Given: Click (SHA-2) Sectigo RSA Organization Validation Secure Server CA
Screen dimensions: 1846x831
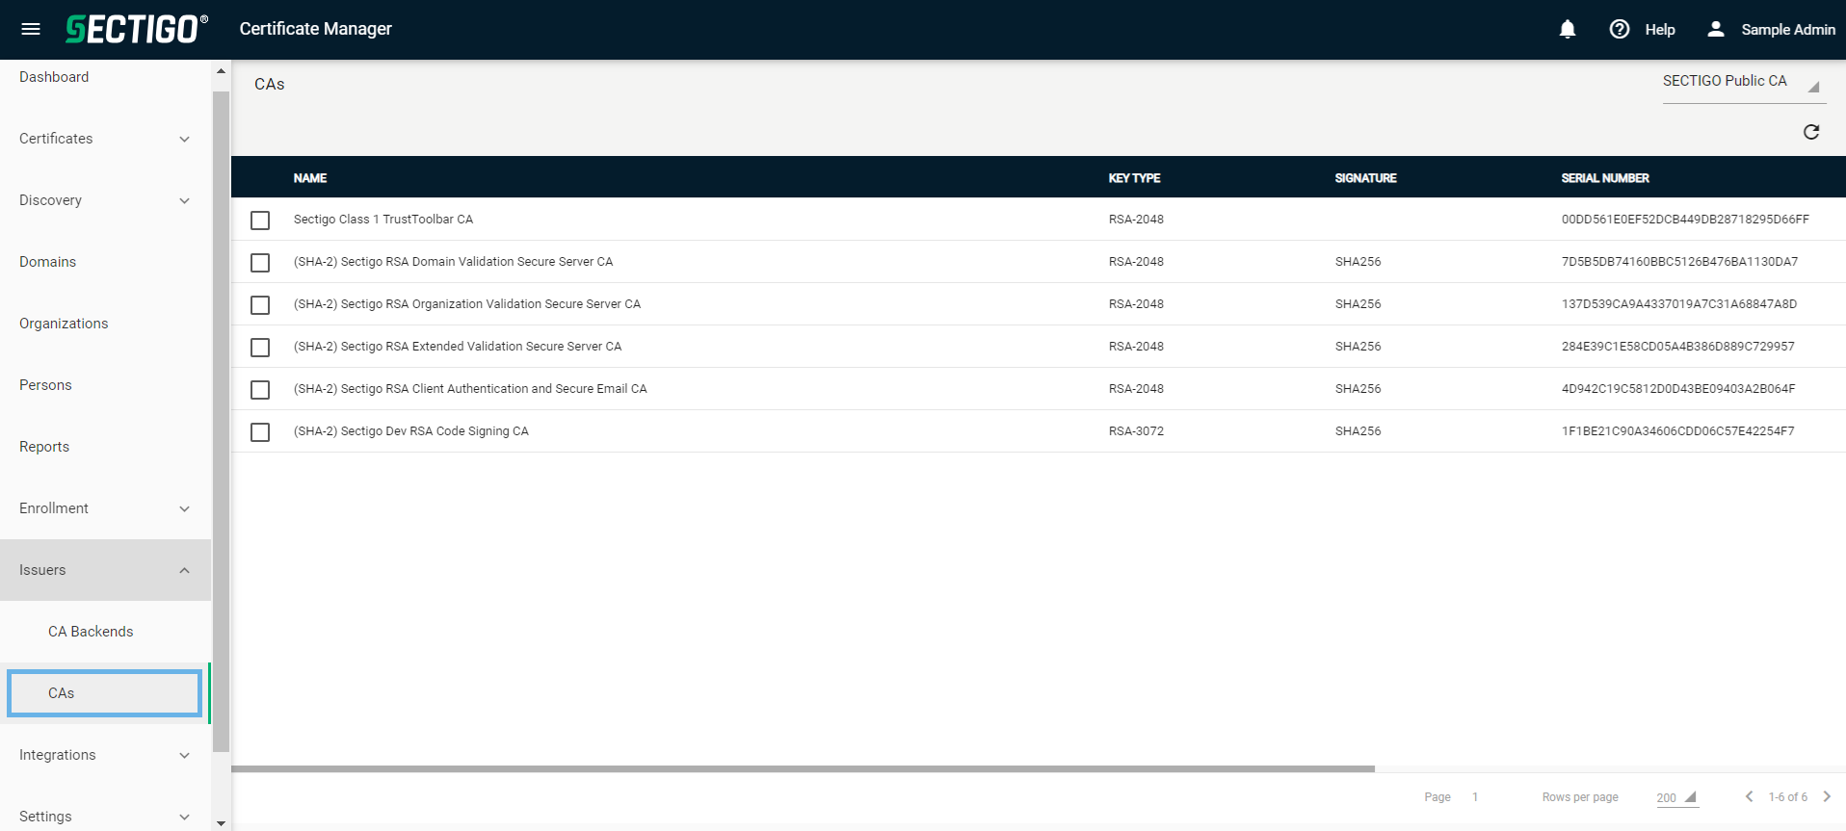Looking at the screenshot, I should pyautogui.click(x=467, y=304).
